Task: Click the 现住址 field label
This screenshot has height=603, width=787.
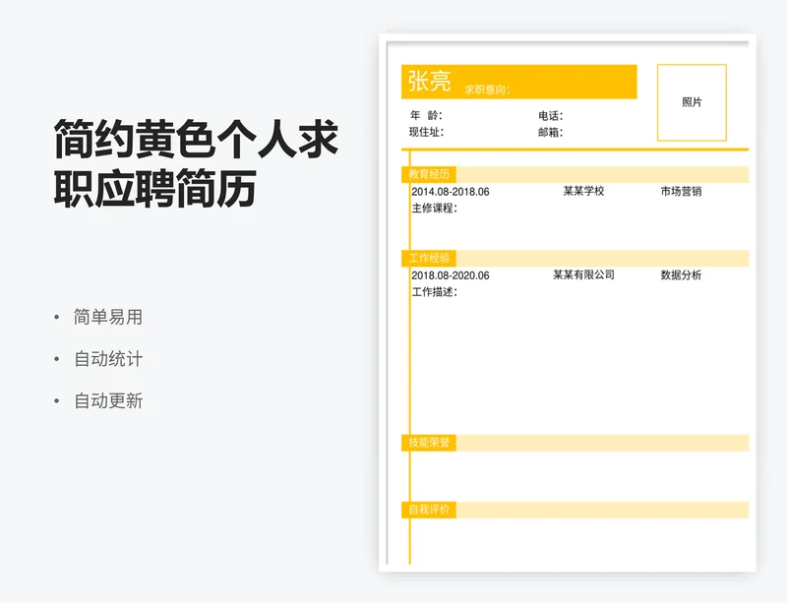Action: (426, 132)
